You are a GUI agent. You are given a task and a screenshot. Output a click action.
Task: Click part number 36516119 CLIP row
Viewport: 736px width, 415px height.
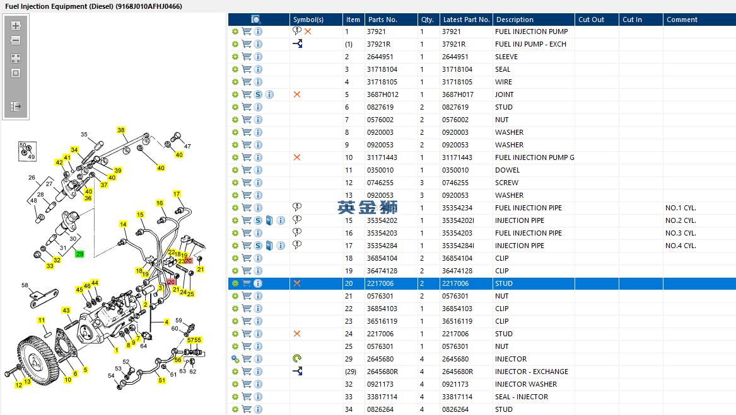click(x=382, y=322)
